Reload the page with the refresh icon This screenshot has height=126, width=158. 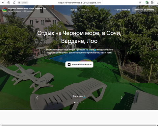pyautogui.click(x=14, y=3)
